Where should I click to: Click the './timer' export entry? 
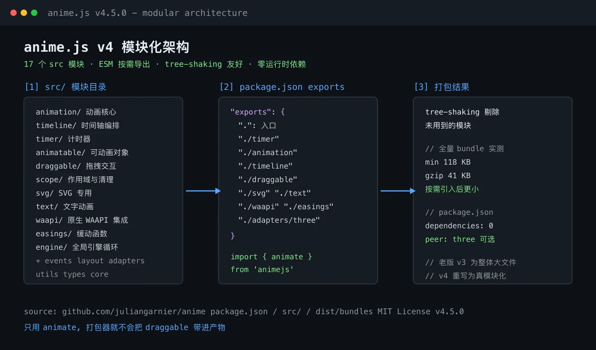[259, 139]
